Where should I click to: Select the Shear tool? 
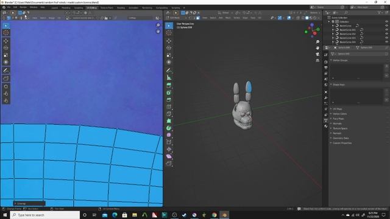coord(169,156)
